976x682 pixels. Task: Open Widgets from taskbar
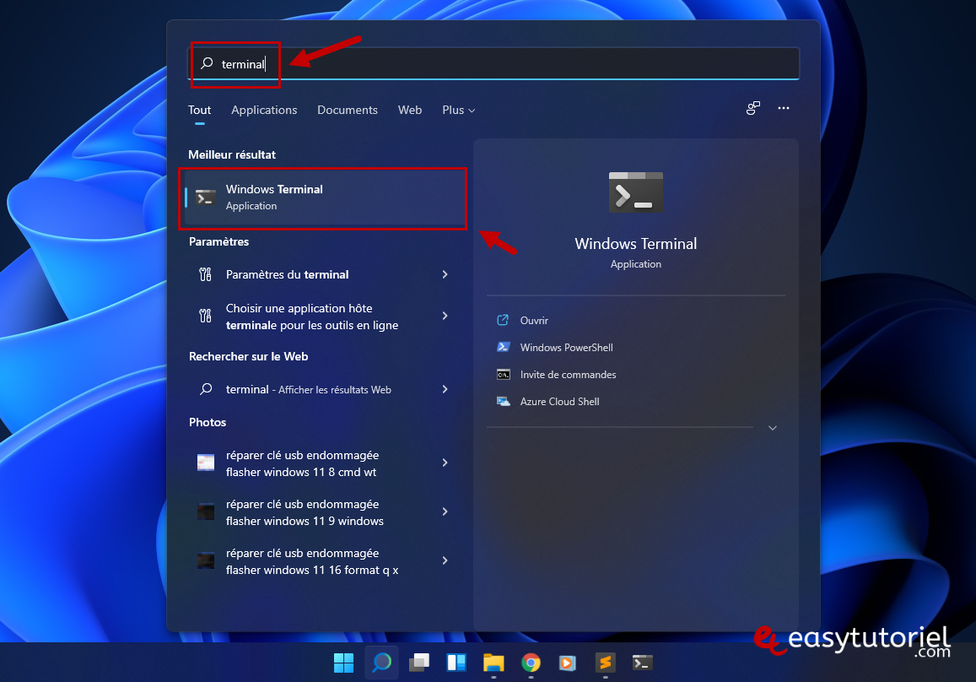(456, 663)
